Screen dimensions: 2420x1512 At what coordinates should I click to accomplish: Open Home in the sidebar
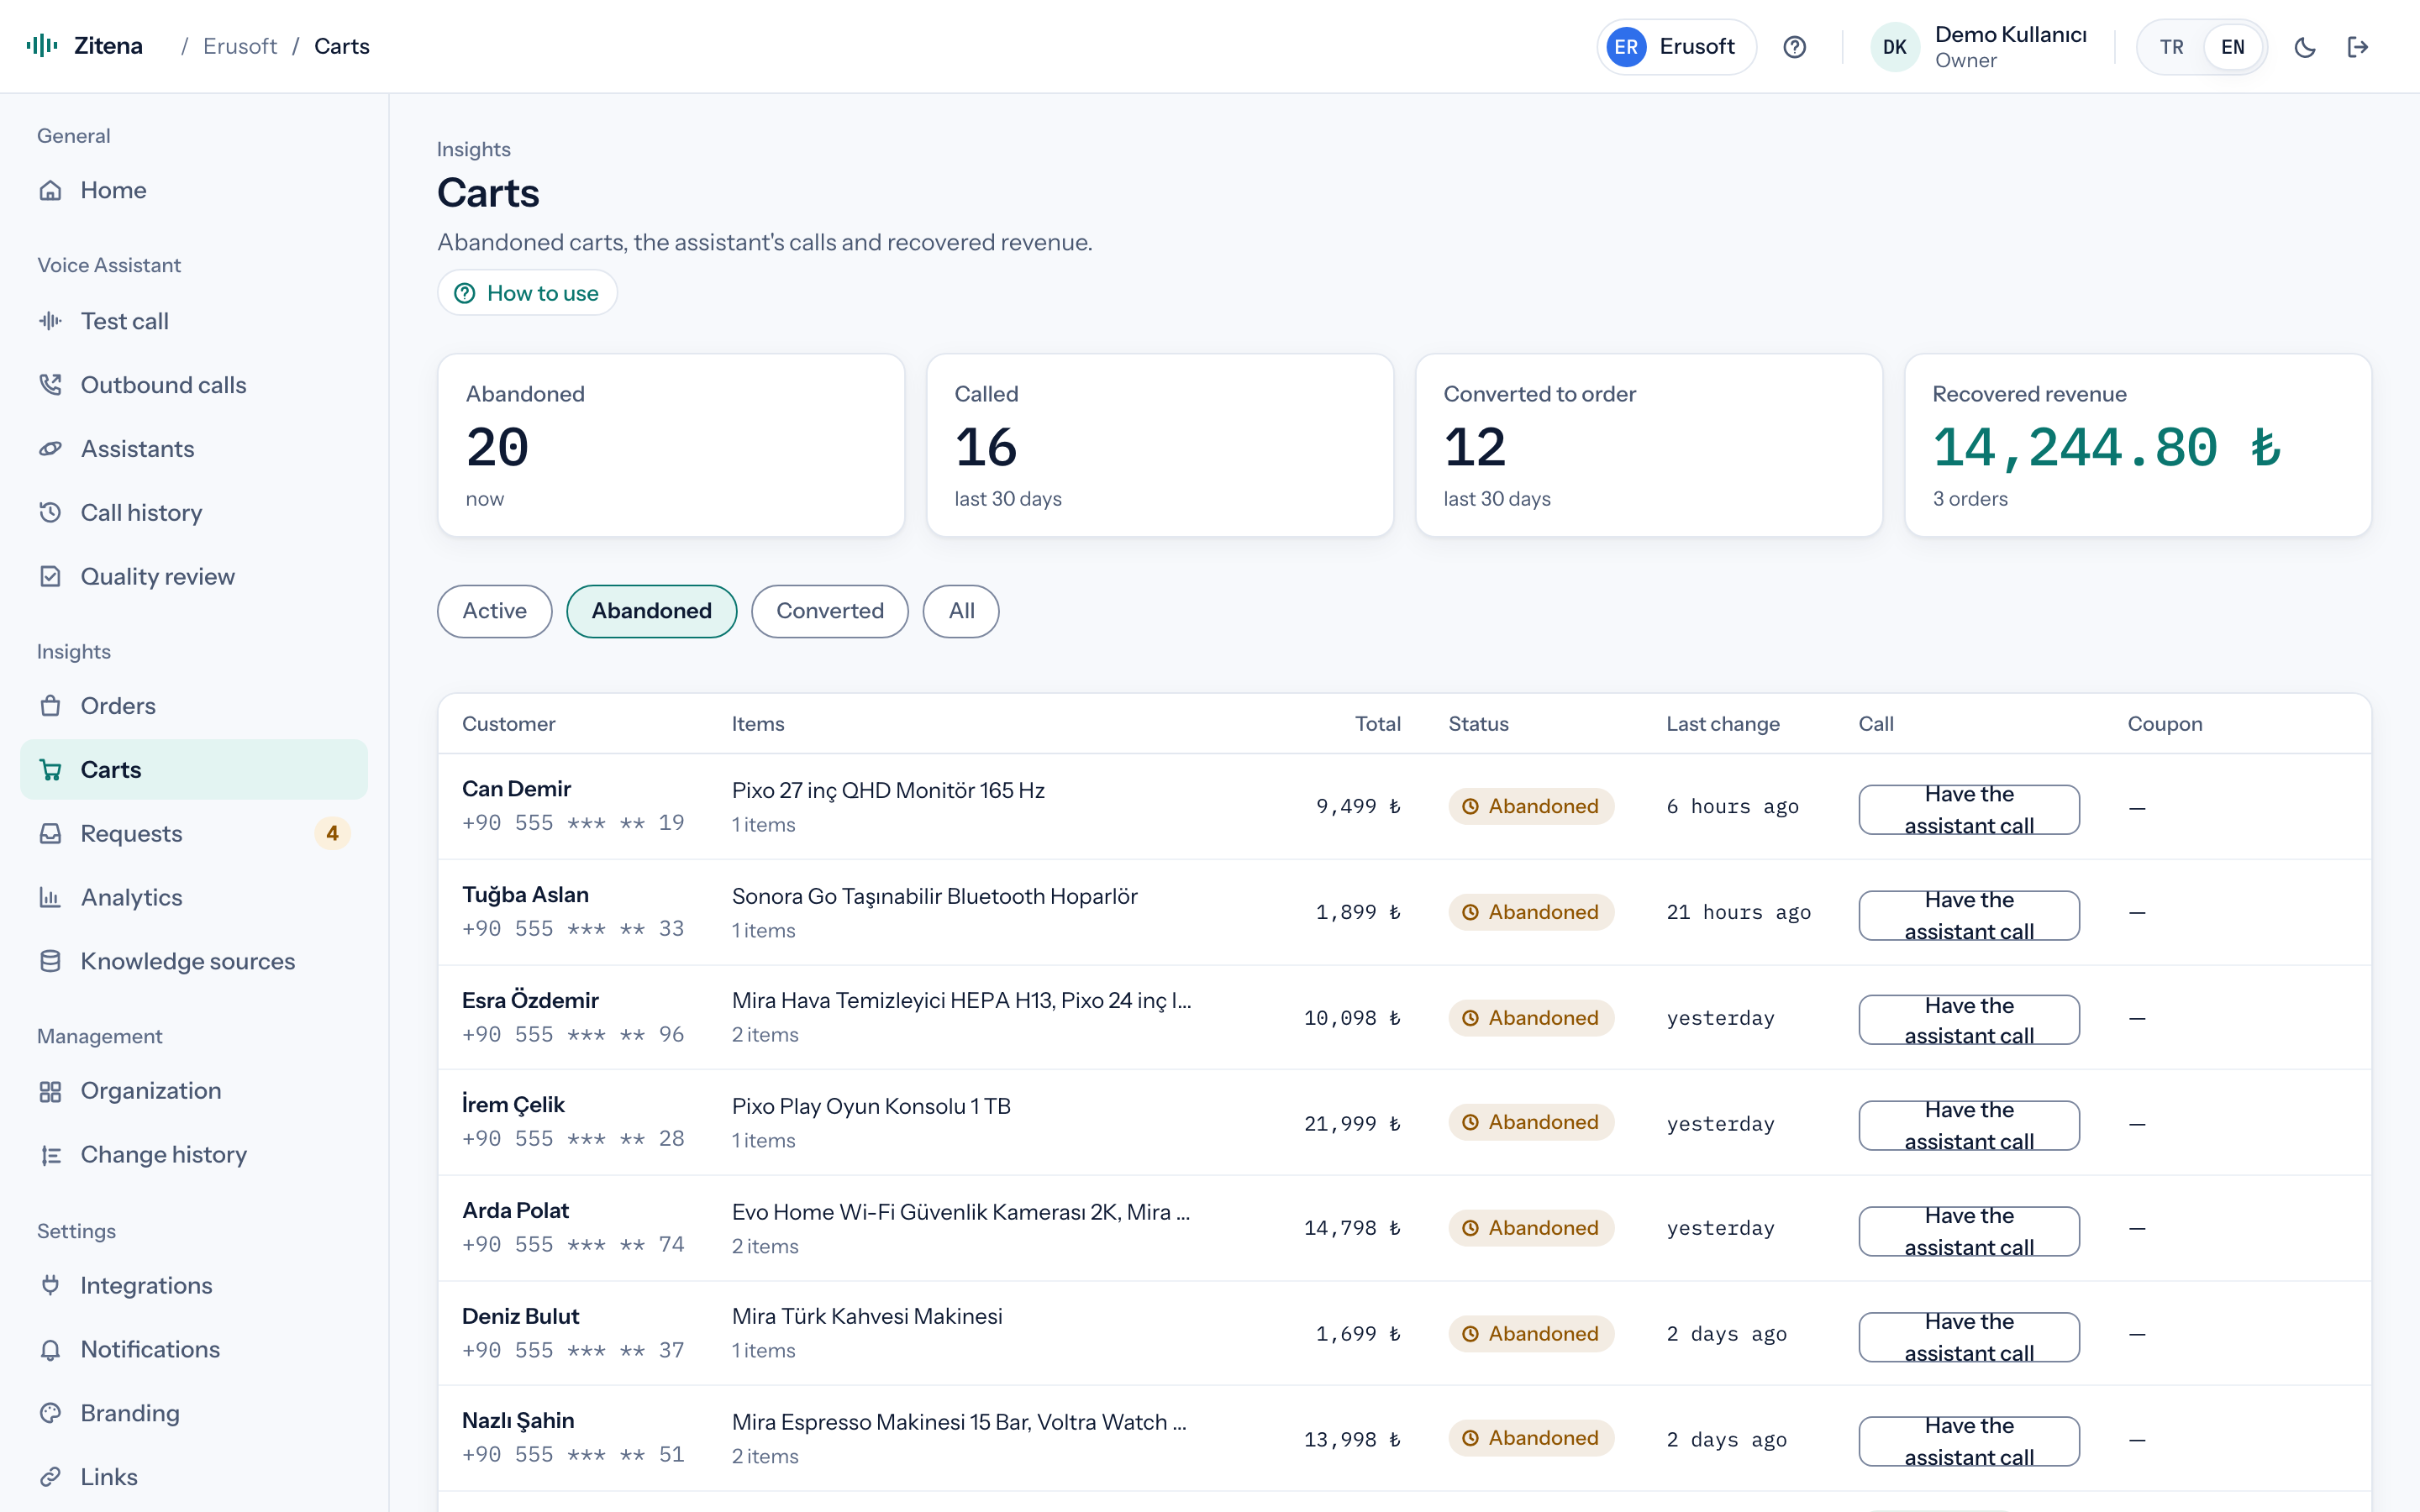click(x=194, y=190)
